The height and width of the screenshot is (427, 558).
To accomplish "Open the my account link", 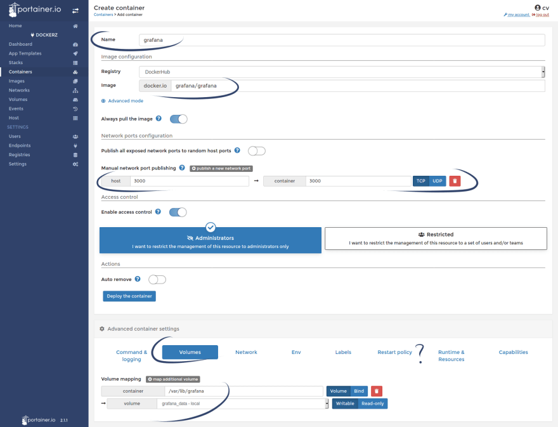I will click(x=517, y=15).
